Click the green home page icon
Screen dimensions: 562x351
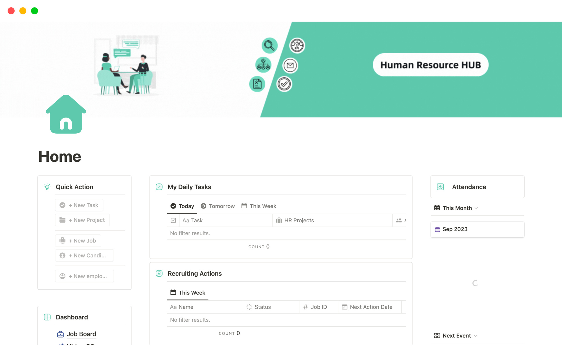click(66, 114)
